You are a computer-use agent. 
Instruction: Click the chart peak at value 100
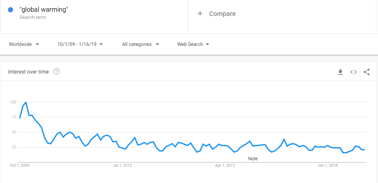point(26,102)
